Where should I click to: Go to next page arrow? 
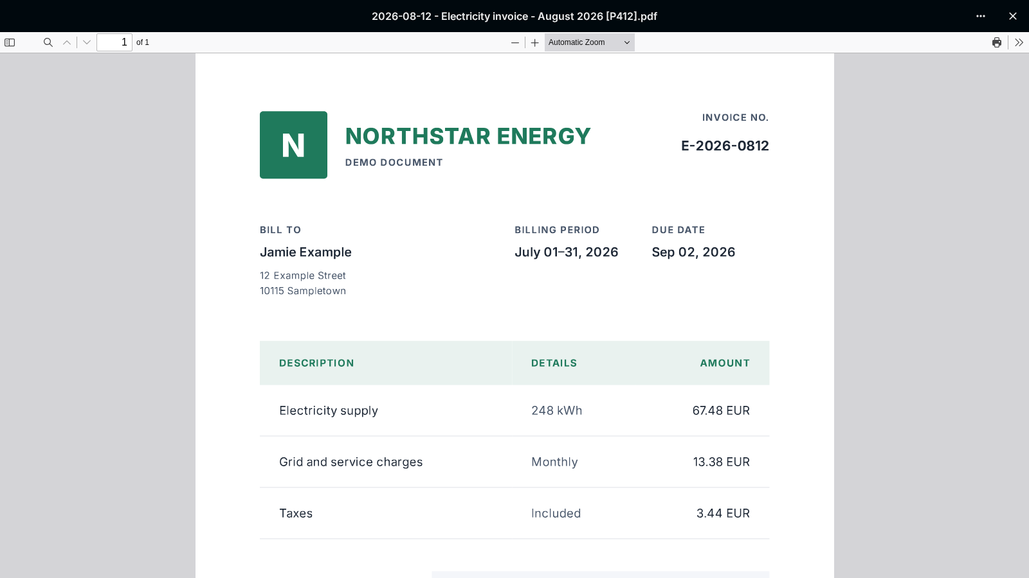pos(87,42)
